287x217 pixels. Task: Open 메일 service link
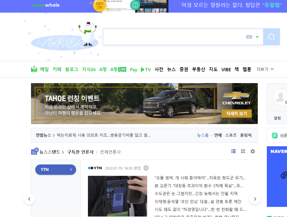tap(45, 69)
